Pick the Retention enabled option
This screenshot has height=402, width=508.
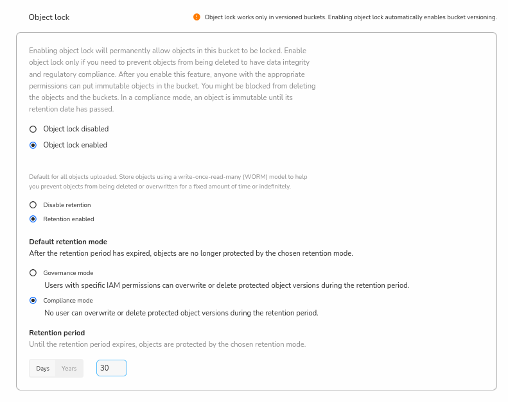[33, 219]
